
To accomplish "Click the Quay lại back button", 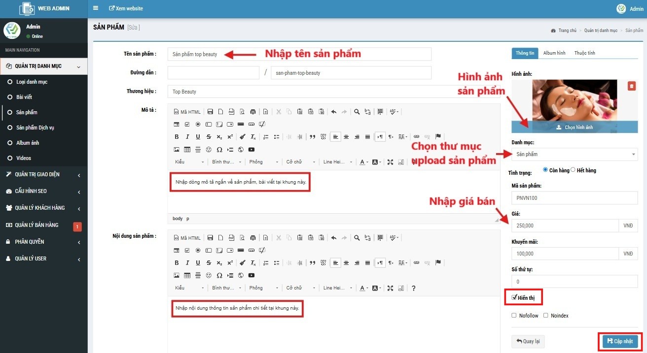I will 528,341.
